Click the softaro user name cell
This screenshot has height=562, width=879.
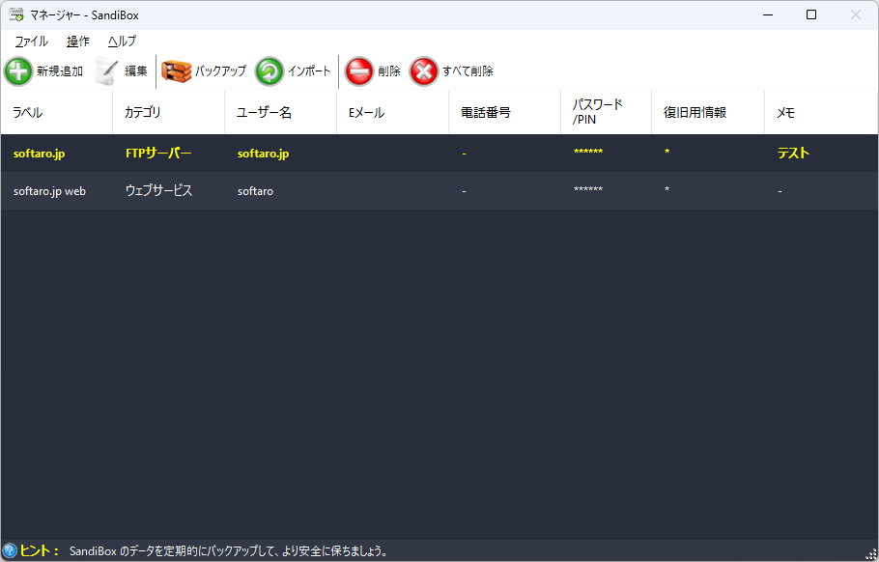tap(256, 191)
